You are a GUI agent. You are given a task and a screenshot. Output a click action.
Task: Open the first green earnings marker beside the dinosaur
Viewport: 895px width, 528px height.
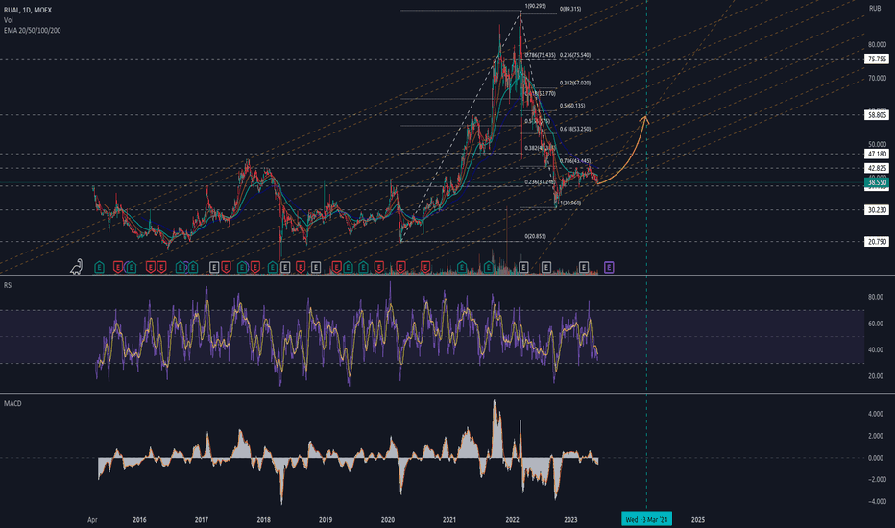coord(99,267)
